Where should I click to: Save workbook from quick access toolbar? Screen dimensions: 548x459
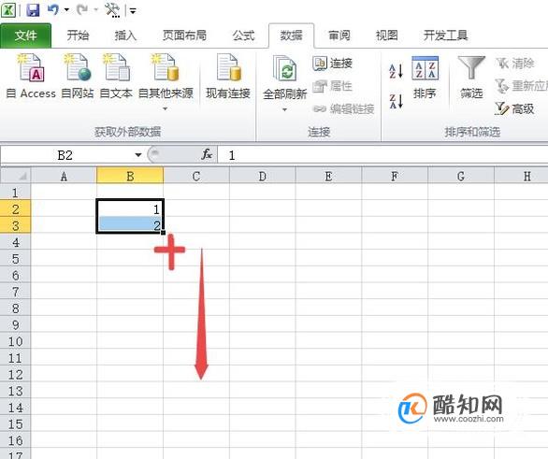[34, 9]
